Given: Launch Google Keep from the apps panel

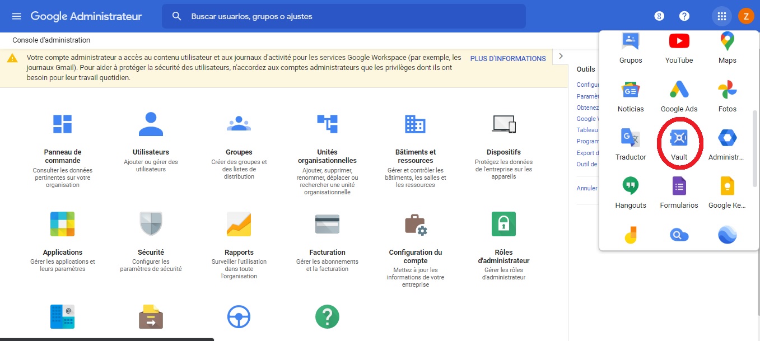Looking at the screenshot, I should 727,192.
